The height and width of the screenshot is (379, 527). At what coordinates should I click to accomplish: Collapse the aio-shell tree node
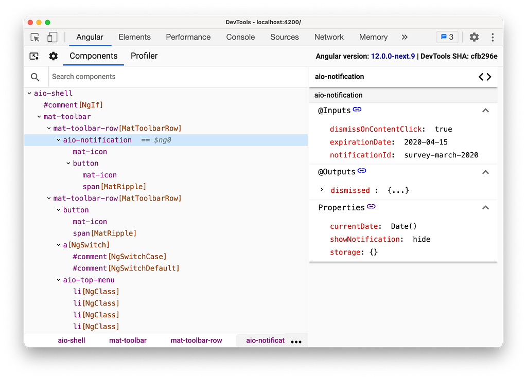click(29, 93)
